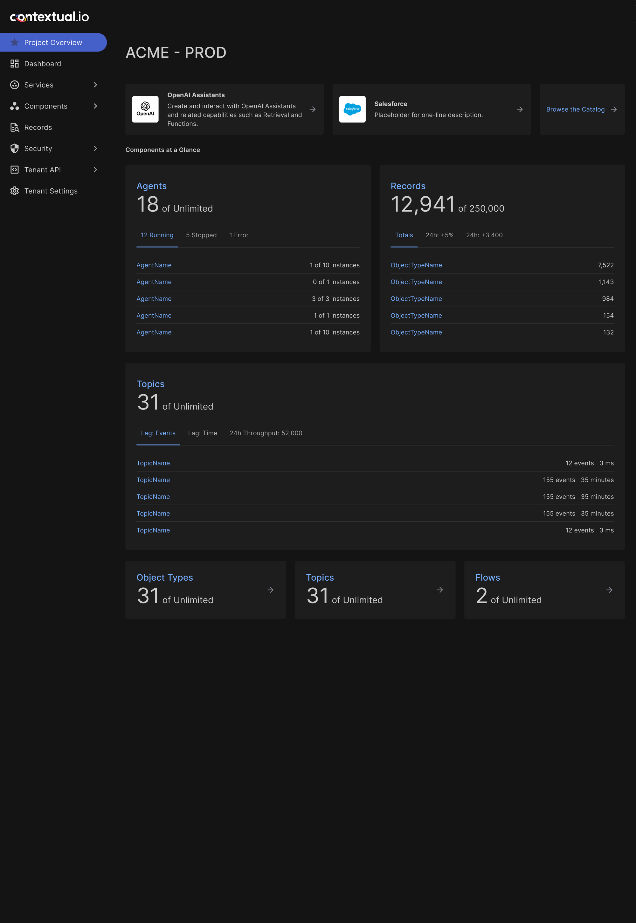636x923 pixels.
Task: Switch to the 1 Error agents tab
Action: click(239, 235)
